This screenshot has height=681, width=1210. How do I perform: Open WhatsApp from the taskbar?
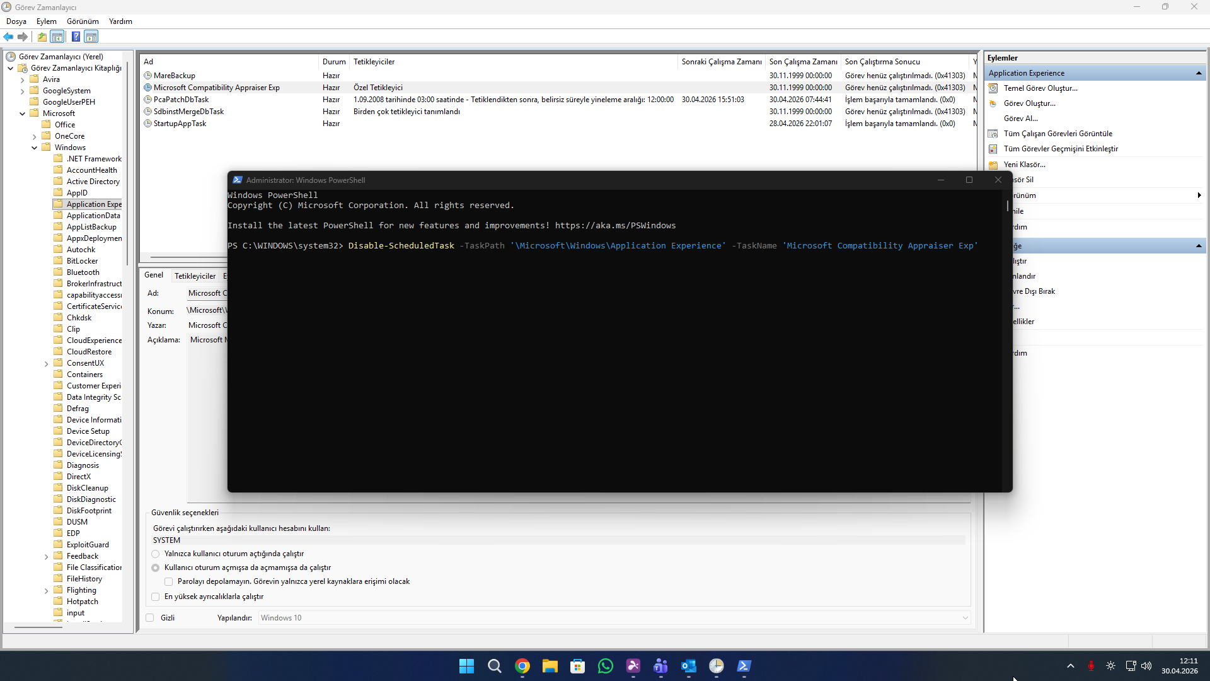coord(606,666)
